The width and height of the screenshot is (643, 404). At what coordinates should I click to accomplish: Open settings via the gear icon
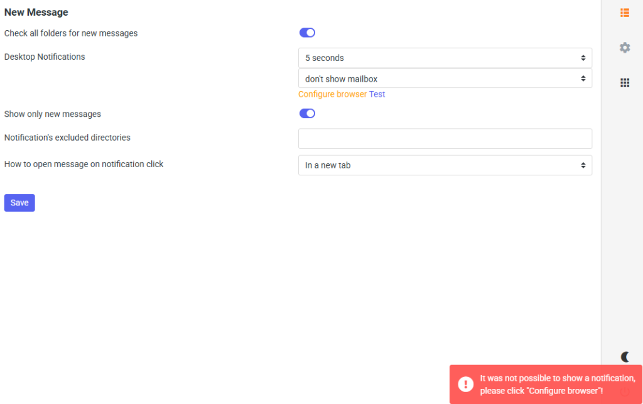coord(625,48)
